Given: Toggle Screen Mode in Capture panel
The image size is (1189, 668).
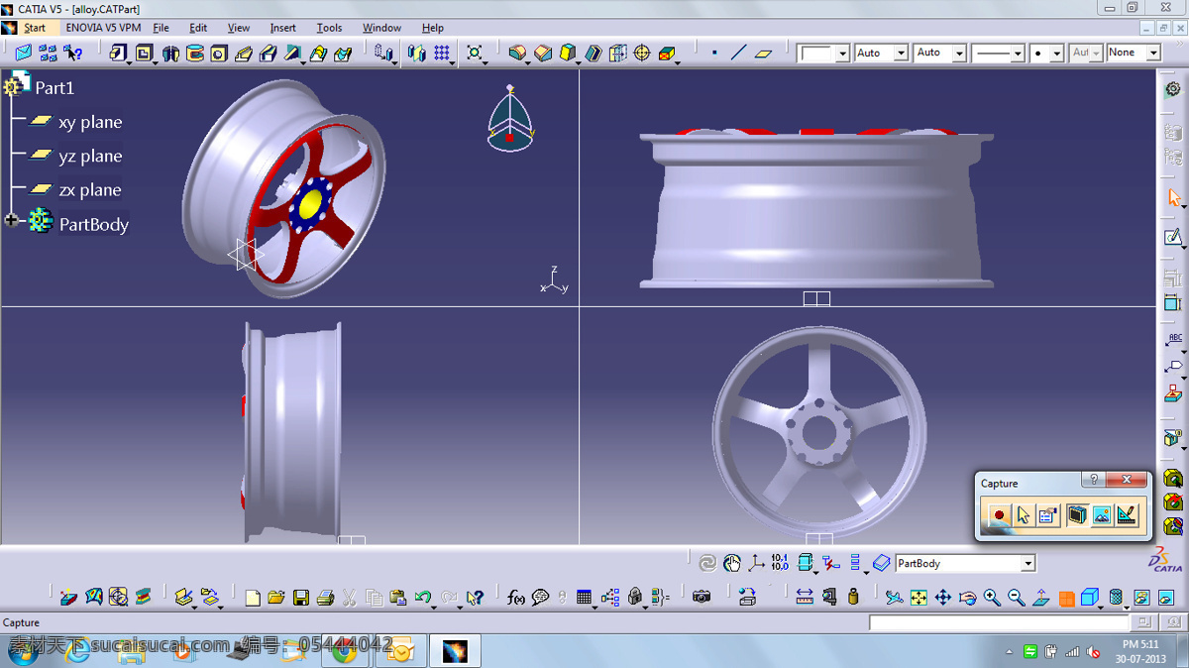Looking at the screenshot, I should [x=1076, y=514].
